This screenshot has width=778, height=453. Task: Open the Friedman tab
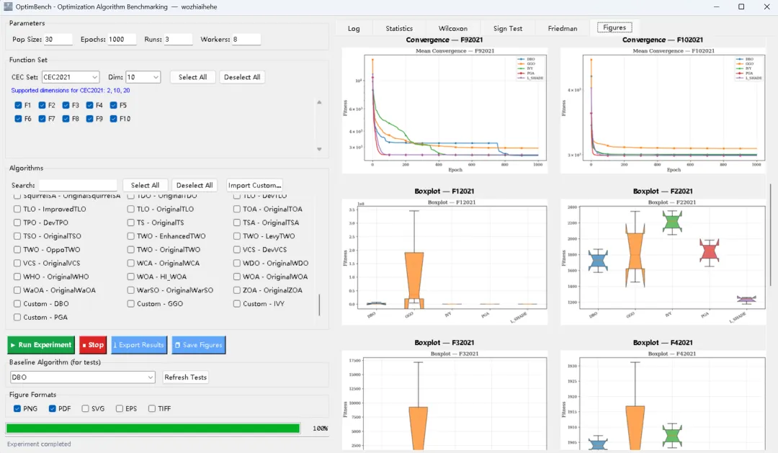(562, 28)
